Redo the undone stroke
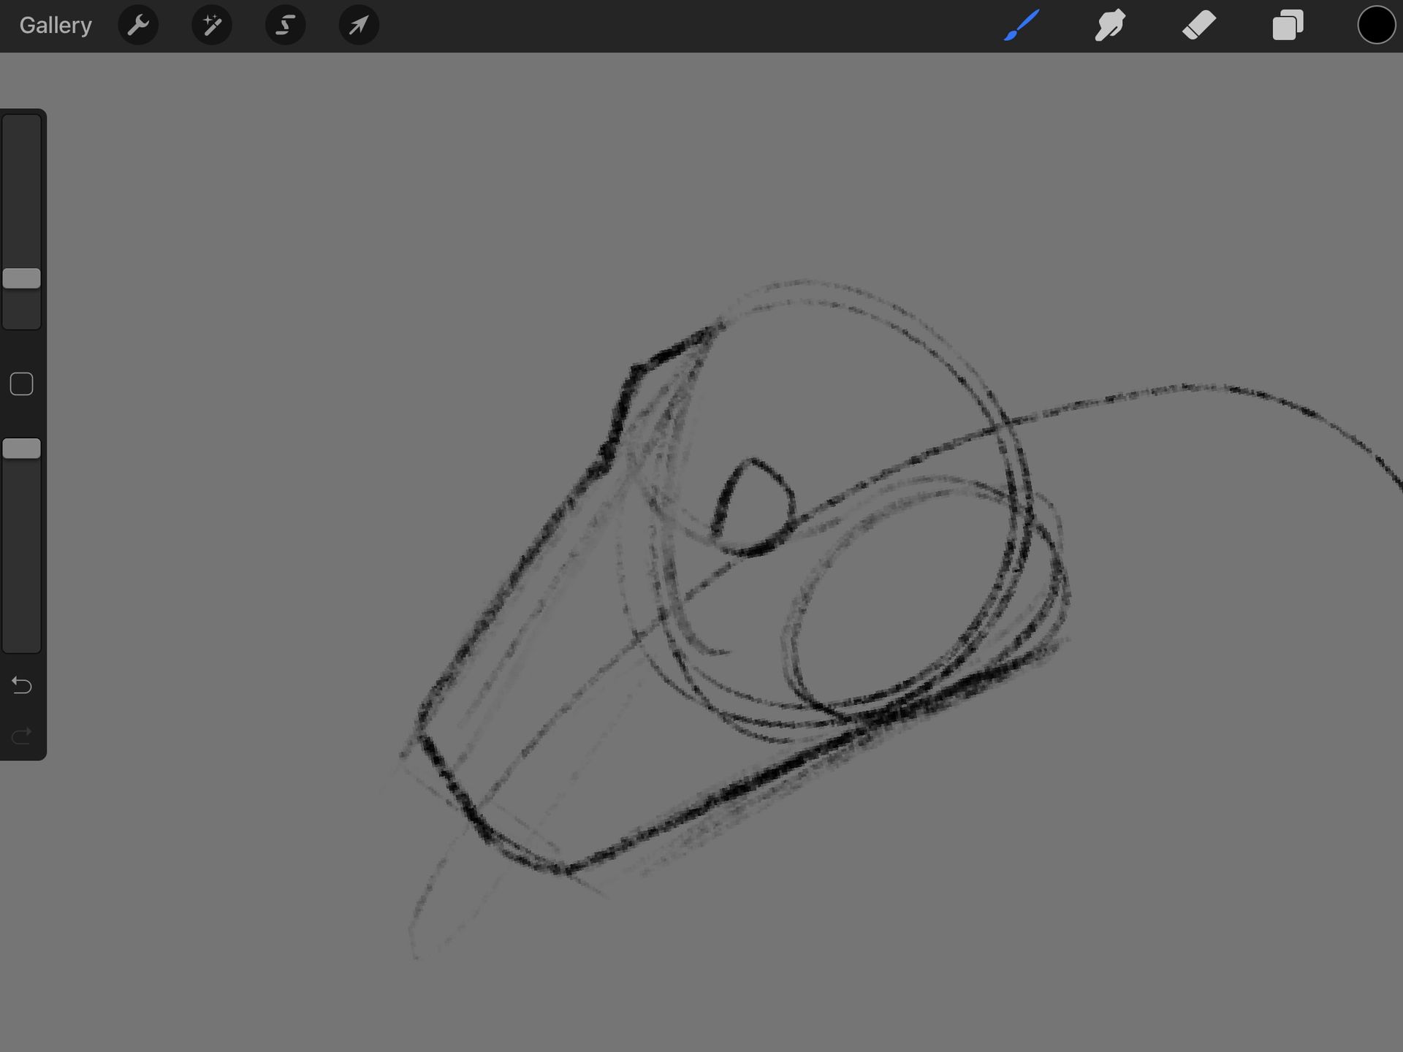 22,735
